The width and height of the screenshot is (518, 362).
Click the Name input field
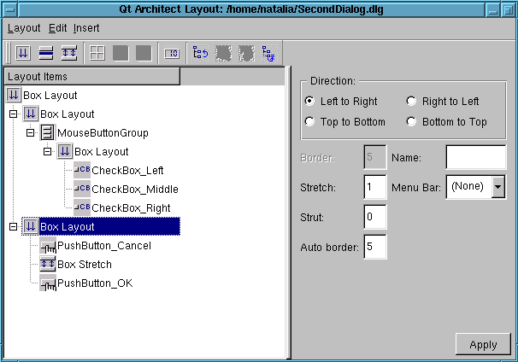(476, 157)
